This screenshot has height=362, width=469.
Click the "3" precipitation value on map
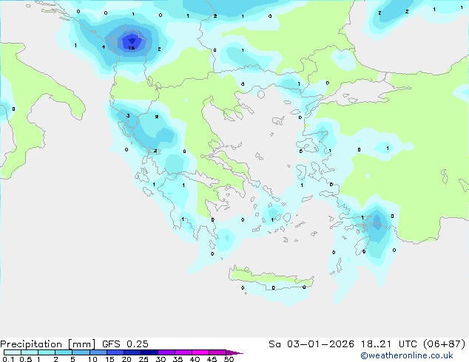128,116
